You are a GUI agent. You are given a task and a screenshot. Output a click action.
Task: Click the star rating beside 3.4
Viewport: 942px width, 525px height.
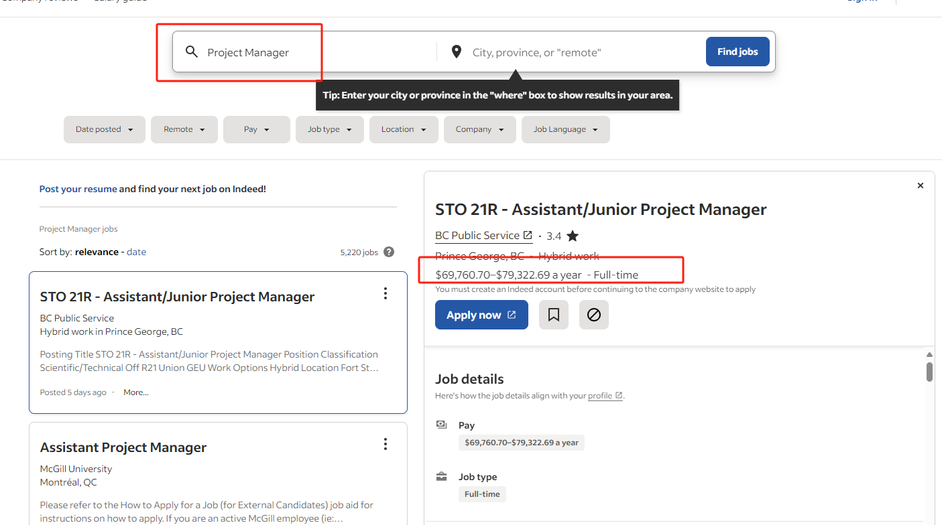(x=573, y=236)
